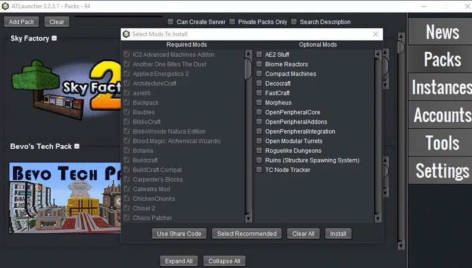Click the Choco Patcher list entry
The height and width of the screenshot is (268, 472).
click(152, 218)
